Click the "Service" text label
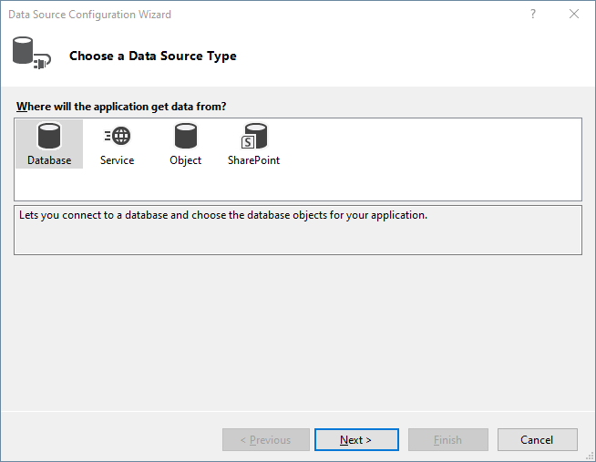The width and height of the screenshot is (596, 462). tap(117, 160)
